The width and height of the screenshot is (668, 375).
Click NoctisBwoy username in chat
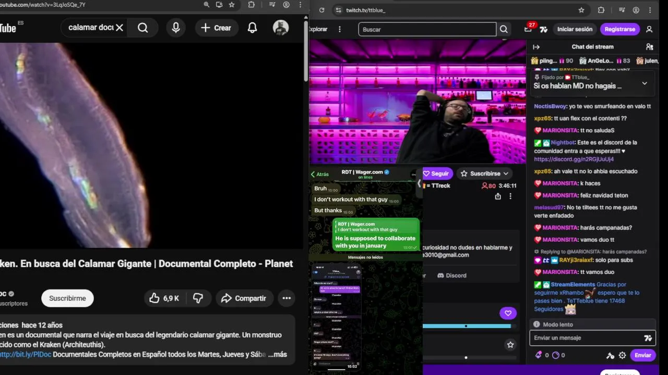tap(550, 106)
